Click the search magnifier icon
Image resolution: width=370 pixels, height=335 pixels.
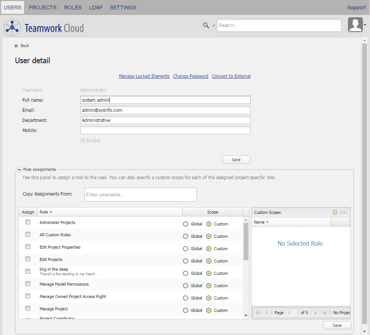pos(206,25)
